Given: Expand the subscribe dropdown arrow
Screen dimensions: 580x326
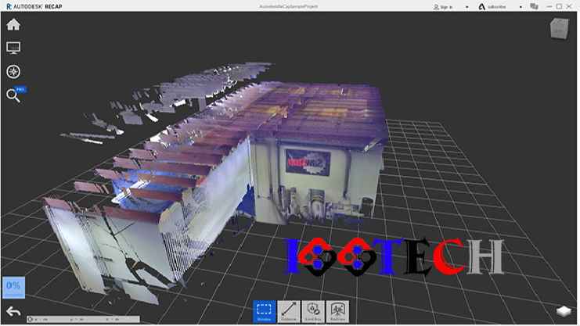Looking at the screenshot, I should (519, 6).
